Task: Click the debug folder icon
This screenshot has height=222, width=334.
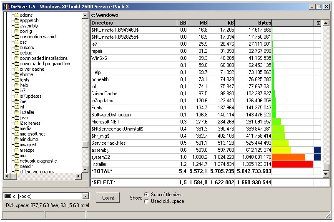Action: pos(17,53)
